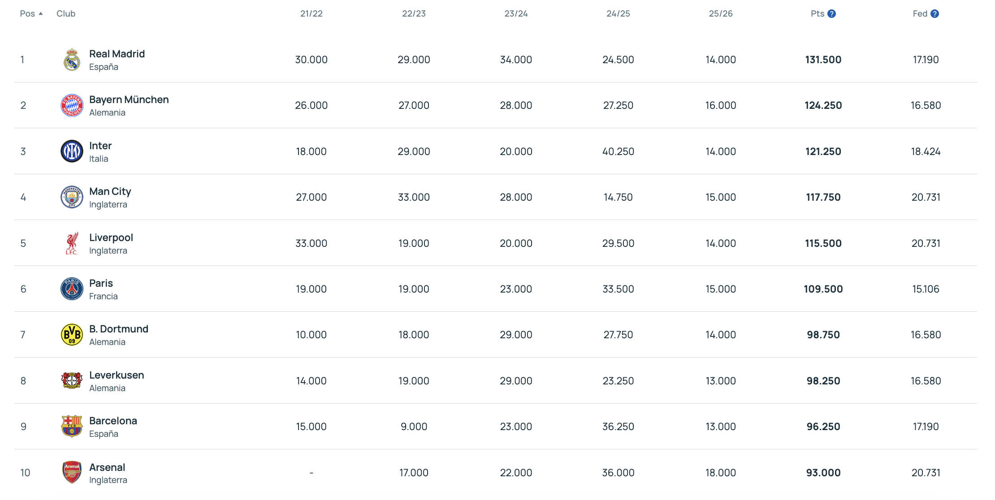995x500 pixels.
Task: Click the B. Dortmund logo
Action: coord(72,335)
